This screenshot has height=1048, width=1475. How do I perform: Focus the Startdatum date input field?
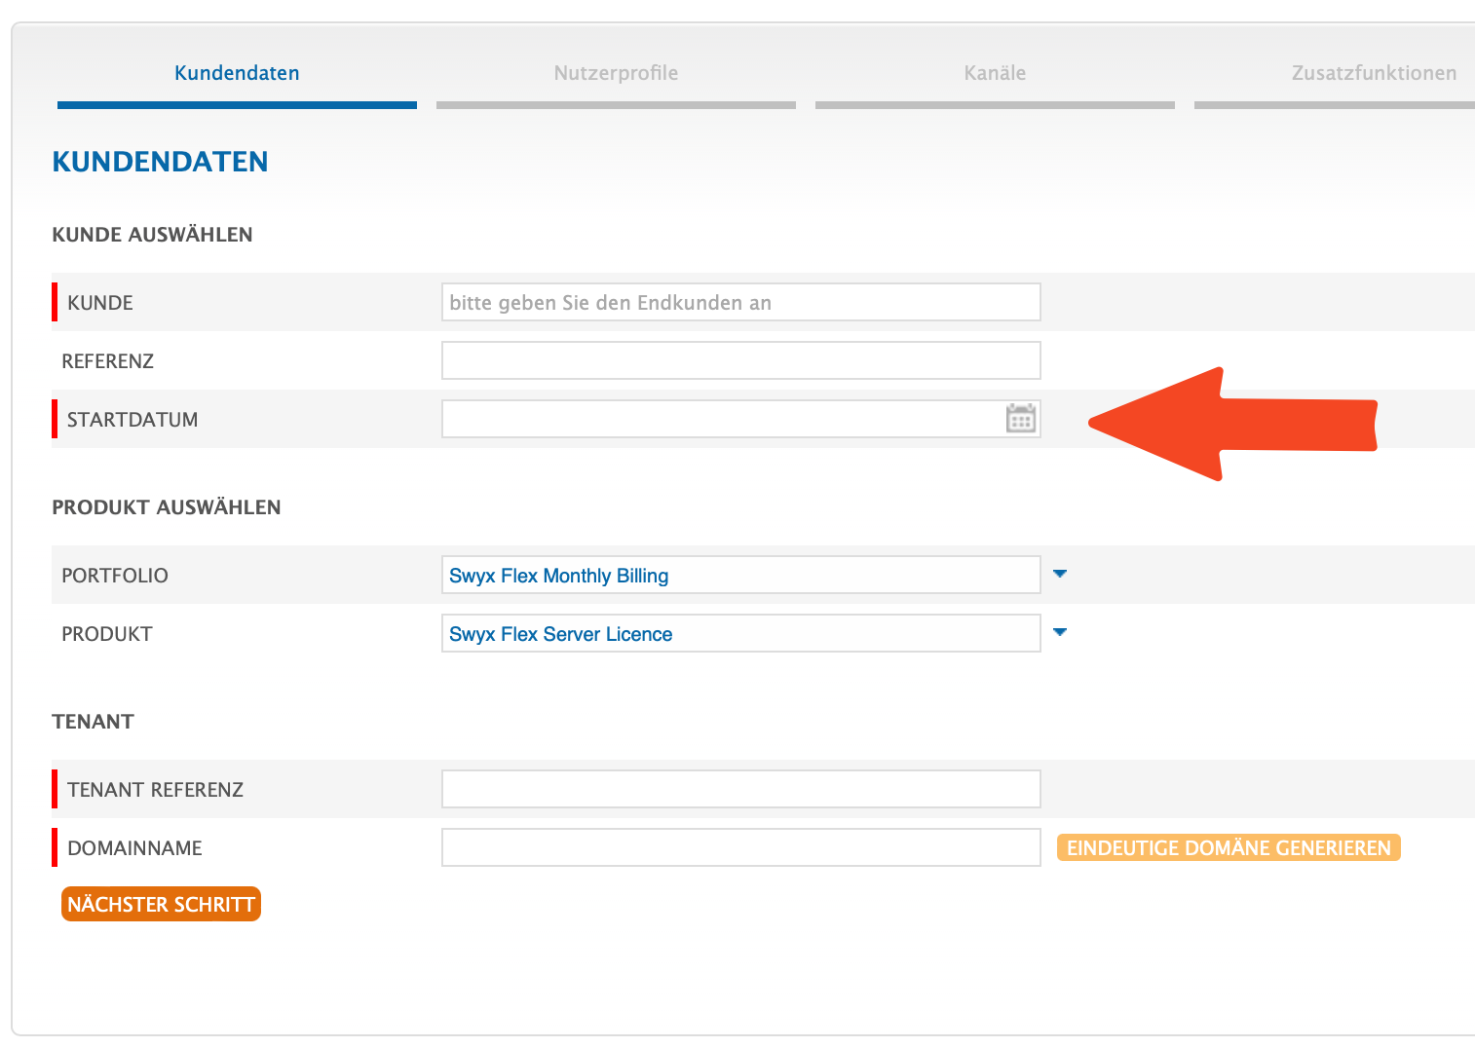(721, 419)
